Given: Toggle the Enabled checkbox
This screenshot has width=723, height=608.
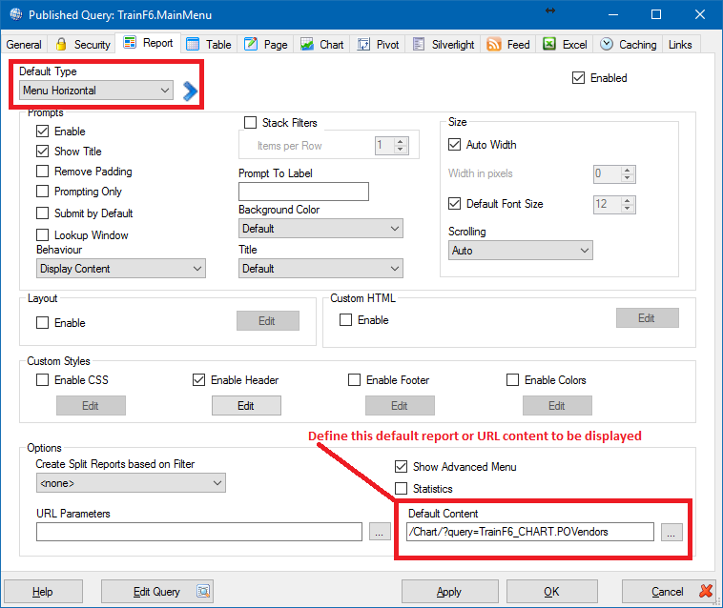Looking at the screenshot, I should tap(578, 78).
